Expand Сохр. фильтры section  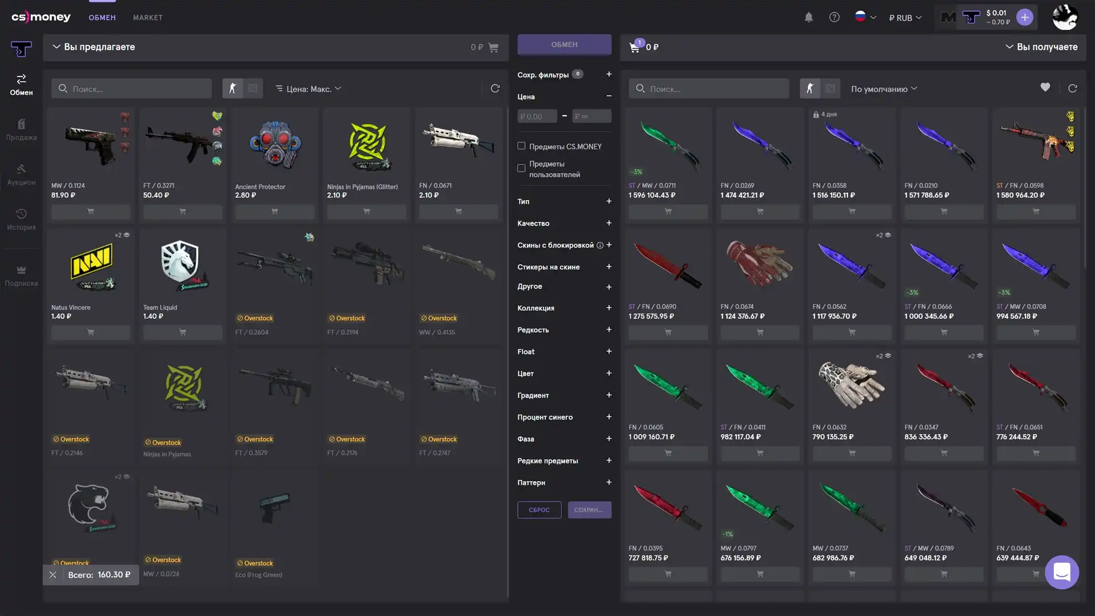[x=609, y=74]
